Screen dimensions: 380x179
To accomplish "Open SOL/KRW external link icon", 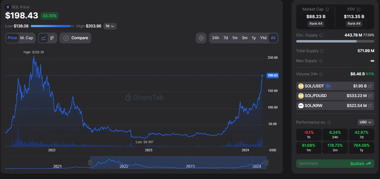I will point(370,105).
